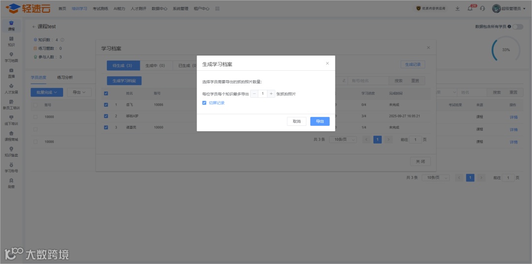The image size is (532, 264).
Task: Click the download icon in top bar
Action: pyautogui.click(x=458, y=8)
